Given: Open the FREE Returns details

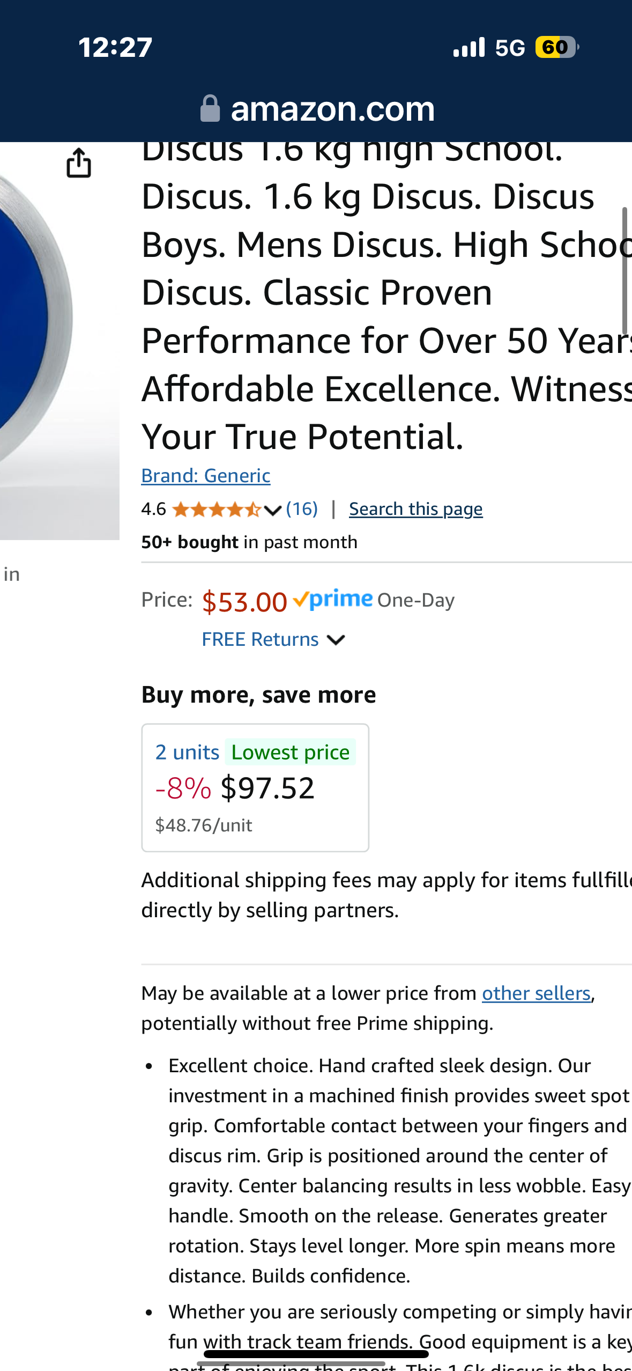Looking at the screenshot, I should (x=260, y=639).
